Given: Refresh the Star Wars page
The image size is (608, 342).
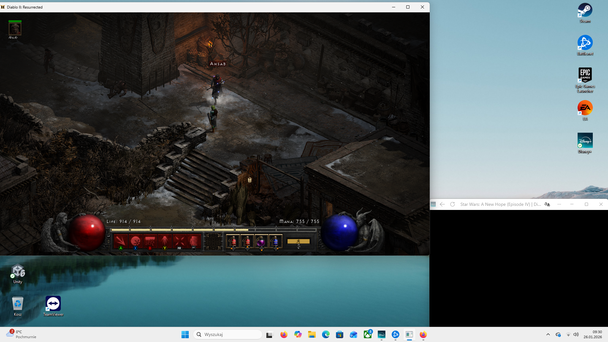Looking at the screenshot, I should (x=453, y=204).
